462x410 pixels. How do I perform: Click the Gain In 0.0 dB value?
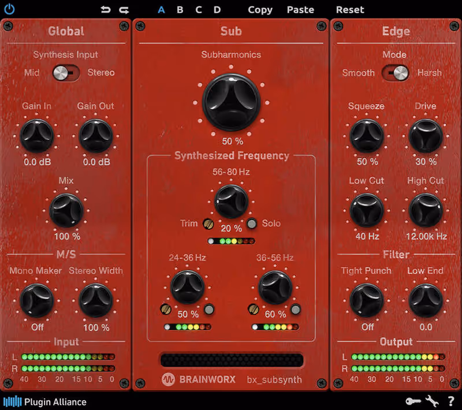[38, 162]
